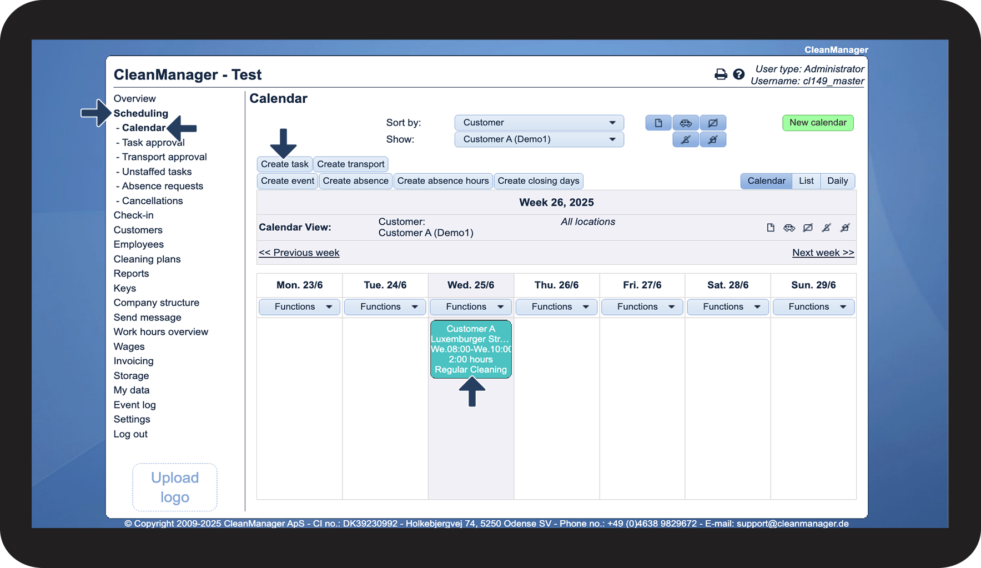Click the crossed-out rectangle icon in Calendar View row
Image resolution: width=981 pixels, height=568 pixels.
tap(808, 228)
